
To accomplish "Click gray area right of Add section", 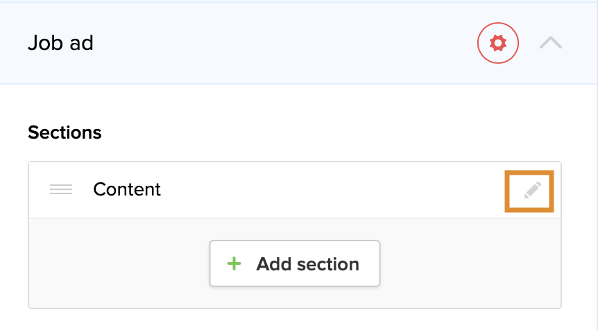I will point(472,263).
